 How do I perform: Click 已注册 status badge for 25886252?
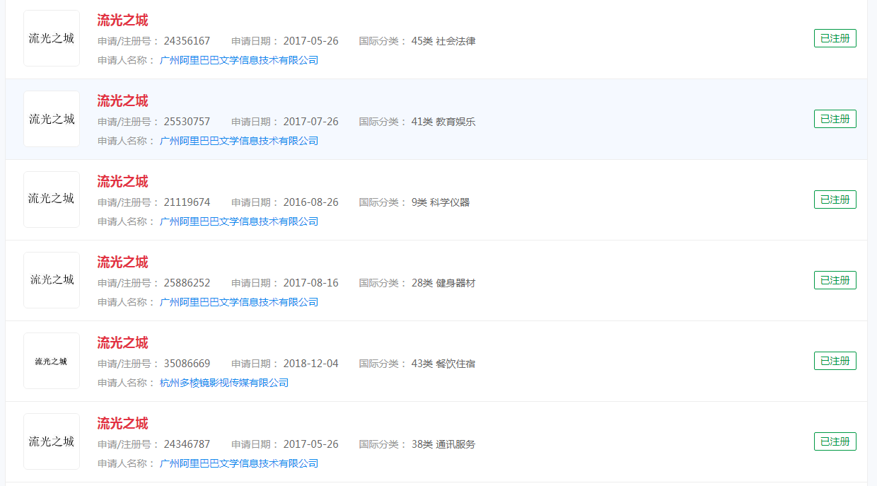click(x=835, y=280)
